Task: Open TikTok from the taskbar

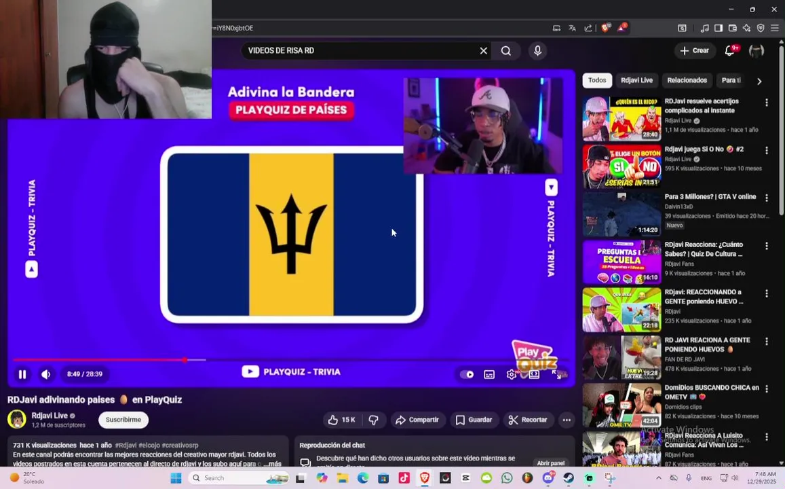Action: pyautogui.click(x=404, y=478)
